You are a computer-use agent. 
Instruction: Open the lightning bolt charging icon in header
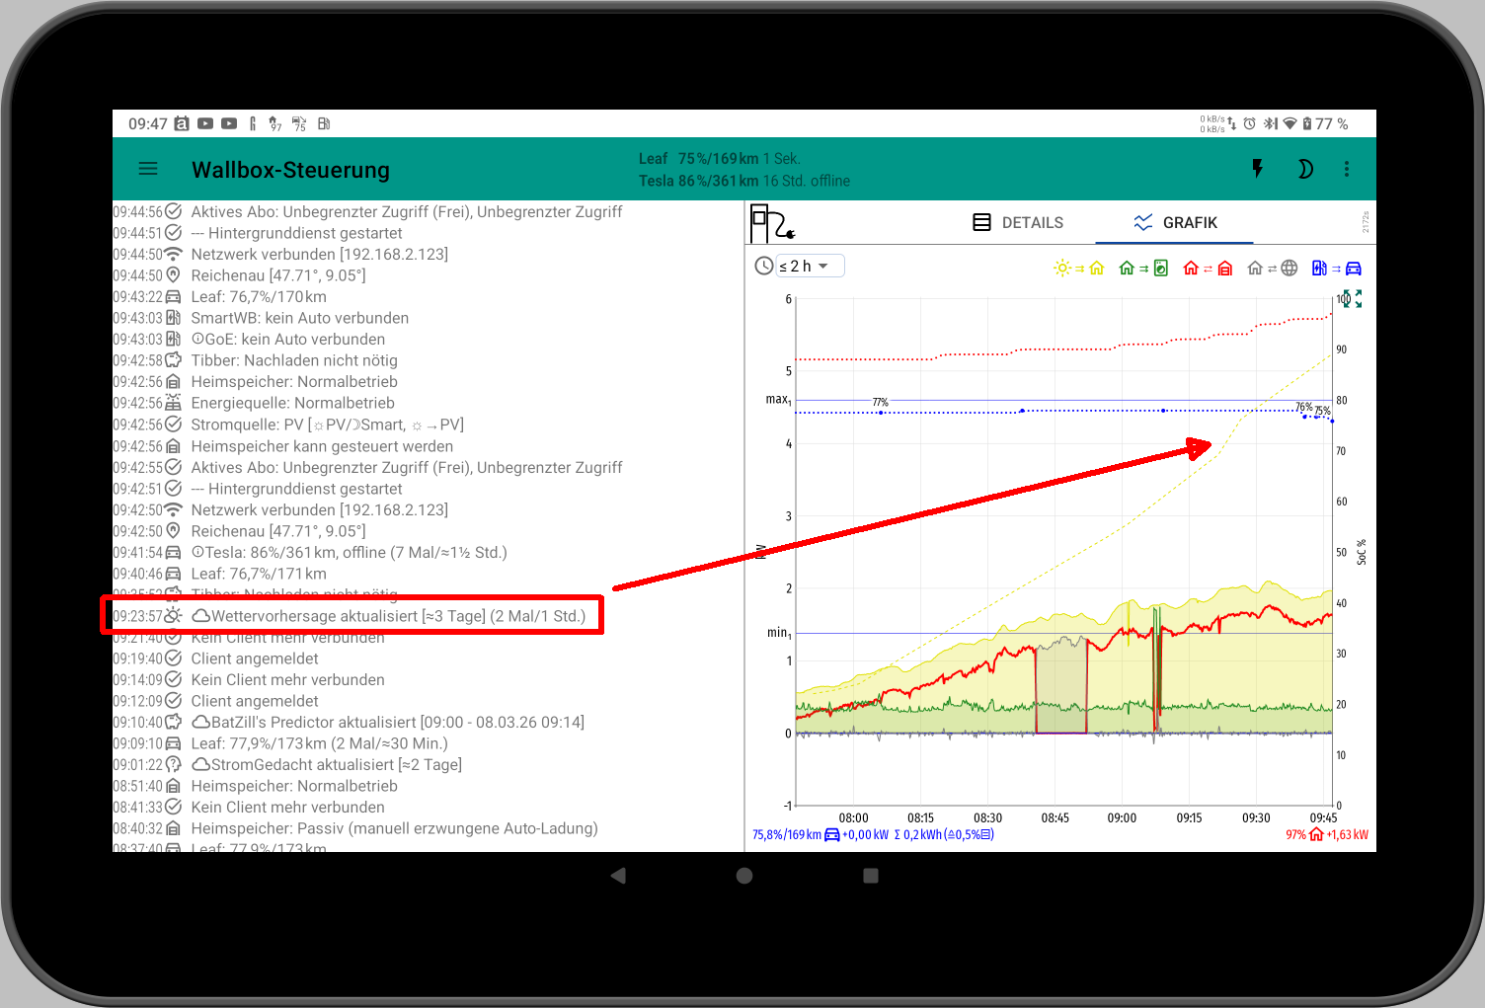pos(1257,169)
